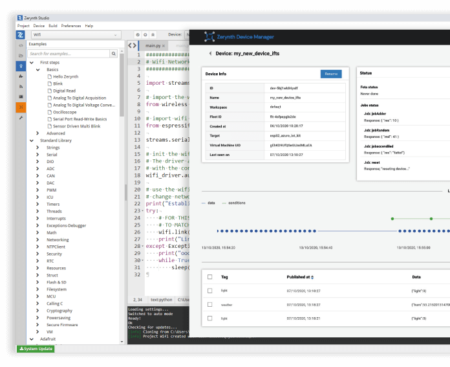Click the back arrow beside the device title
The height and width of the screenshot is (367, 450).
pos(210,54)
